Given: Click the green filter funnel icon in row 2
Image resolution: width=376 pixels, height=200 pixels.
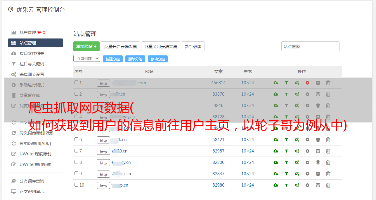Looking at the screenshot, I should [x=286, y=94].
